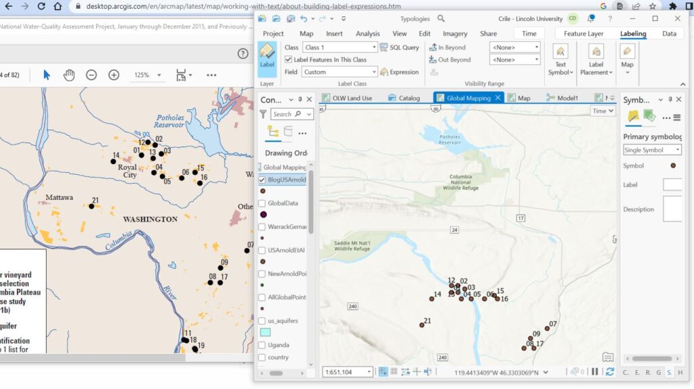
Task: Toggle the grid in map status bar
Action: coord(394,372)
